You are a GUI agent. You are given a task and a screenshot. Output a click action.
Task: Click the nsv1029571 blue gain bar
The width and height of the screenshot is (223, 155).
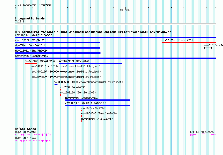[x=91, y=64]
